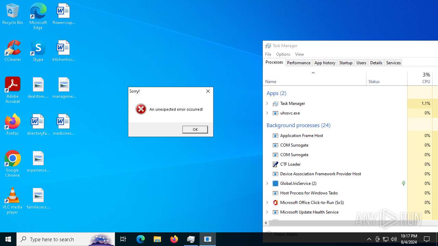Close the Sorry! error dialog
The height and width of the screenshot is (246, 438).
[208, 91]
